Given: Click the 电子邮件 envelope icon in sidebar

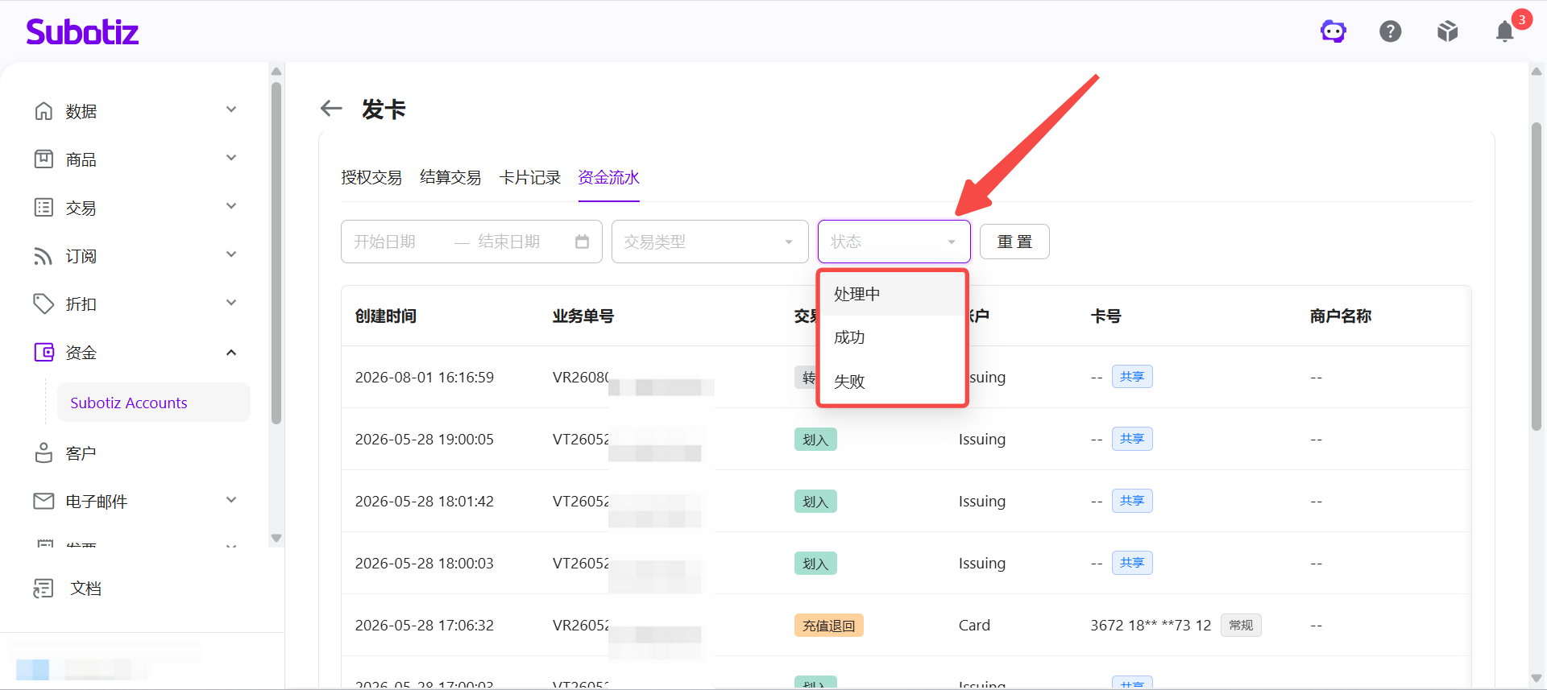Looking at the screenshot, I should coord(44,501).
